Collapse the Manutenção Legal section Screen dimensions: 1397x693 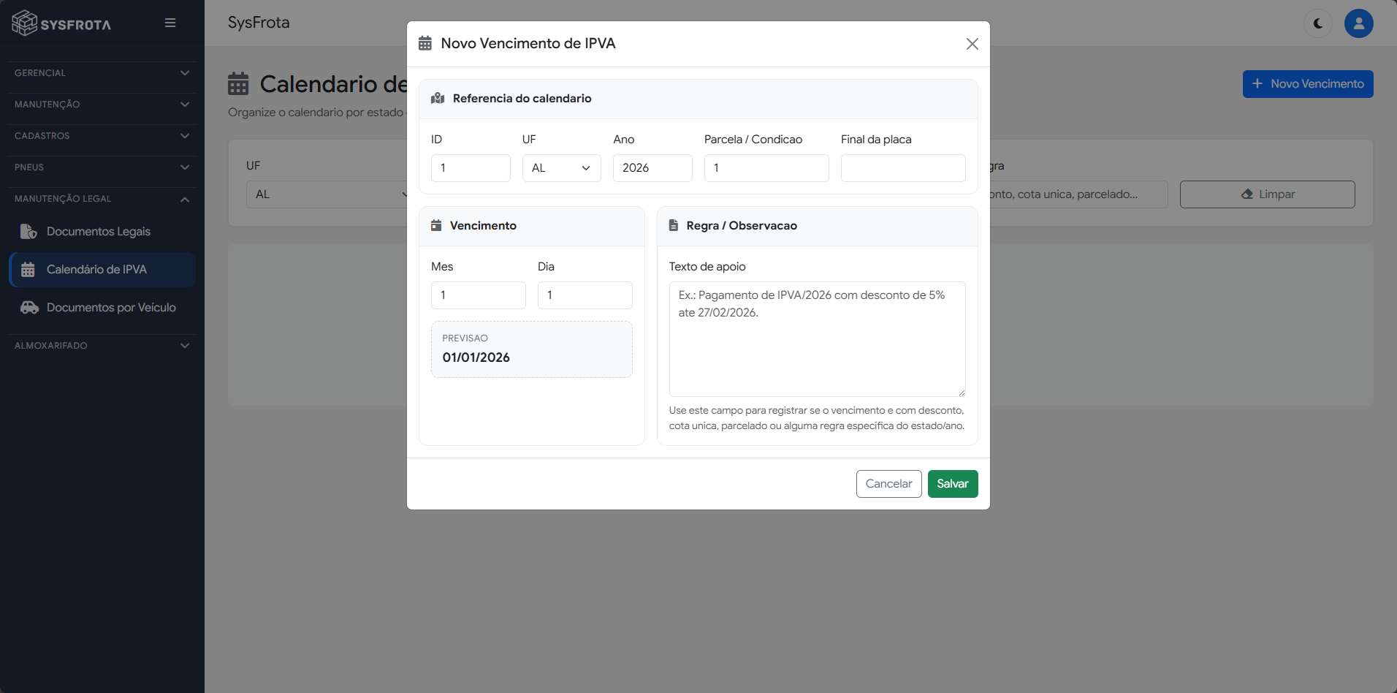click(x=102, y=199)
